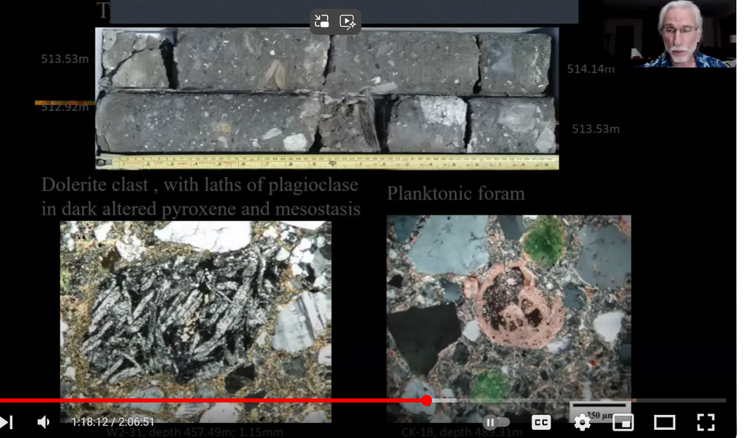The image size is (746, 438).
Task: Click the drill core photo with ruler
Action: (326, 97)
